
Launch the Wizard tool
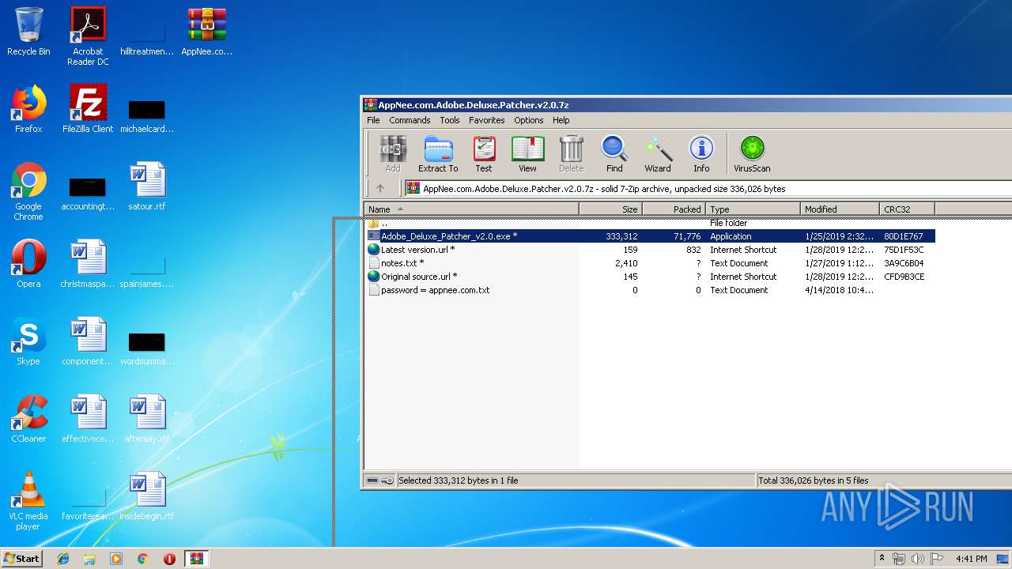click(x=658, y=154)
